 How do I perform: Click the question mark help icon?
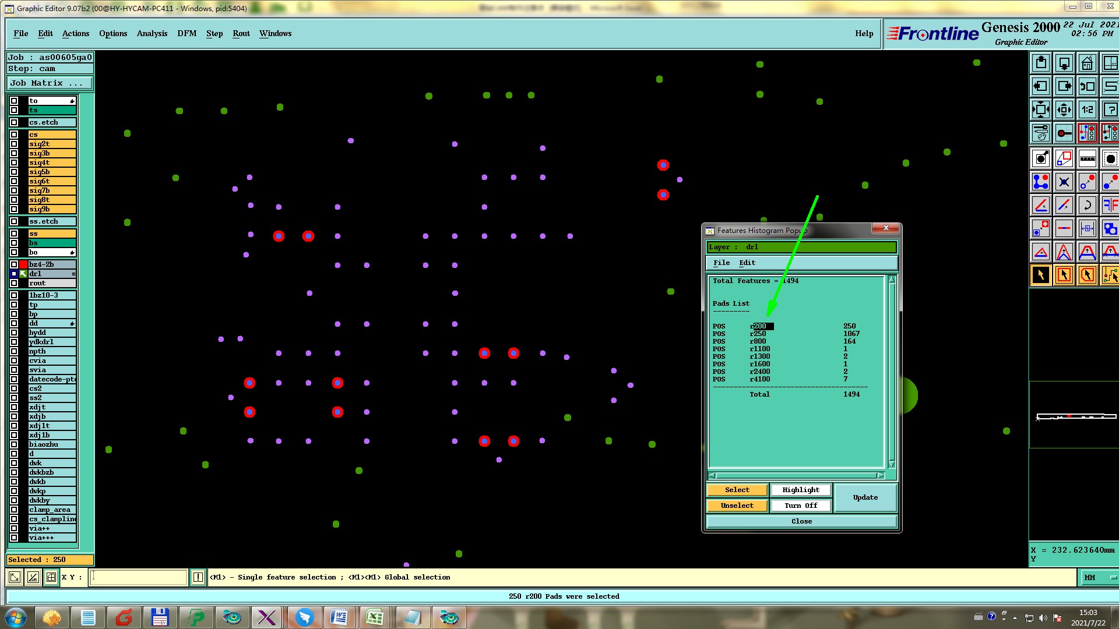(x=1110, y=109)
